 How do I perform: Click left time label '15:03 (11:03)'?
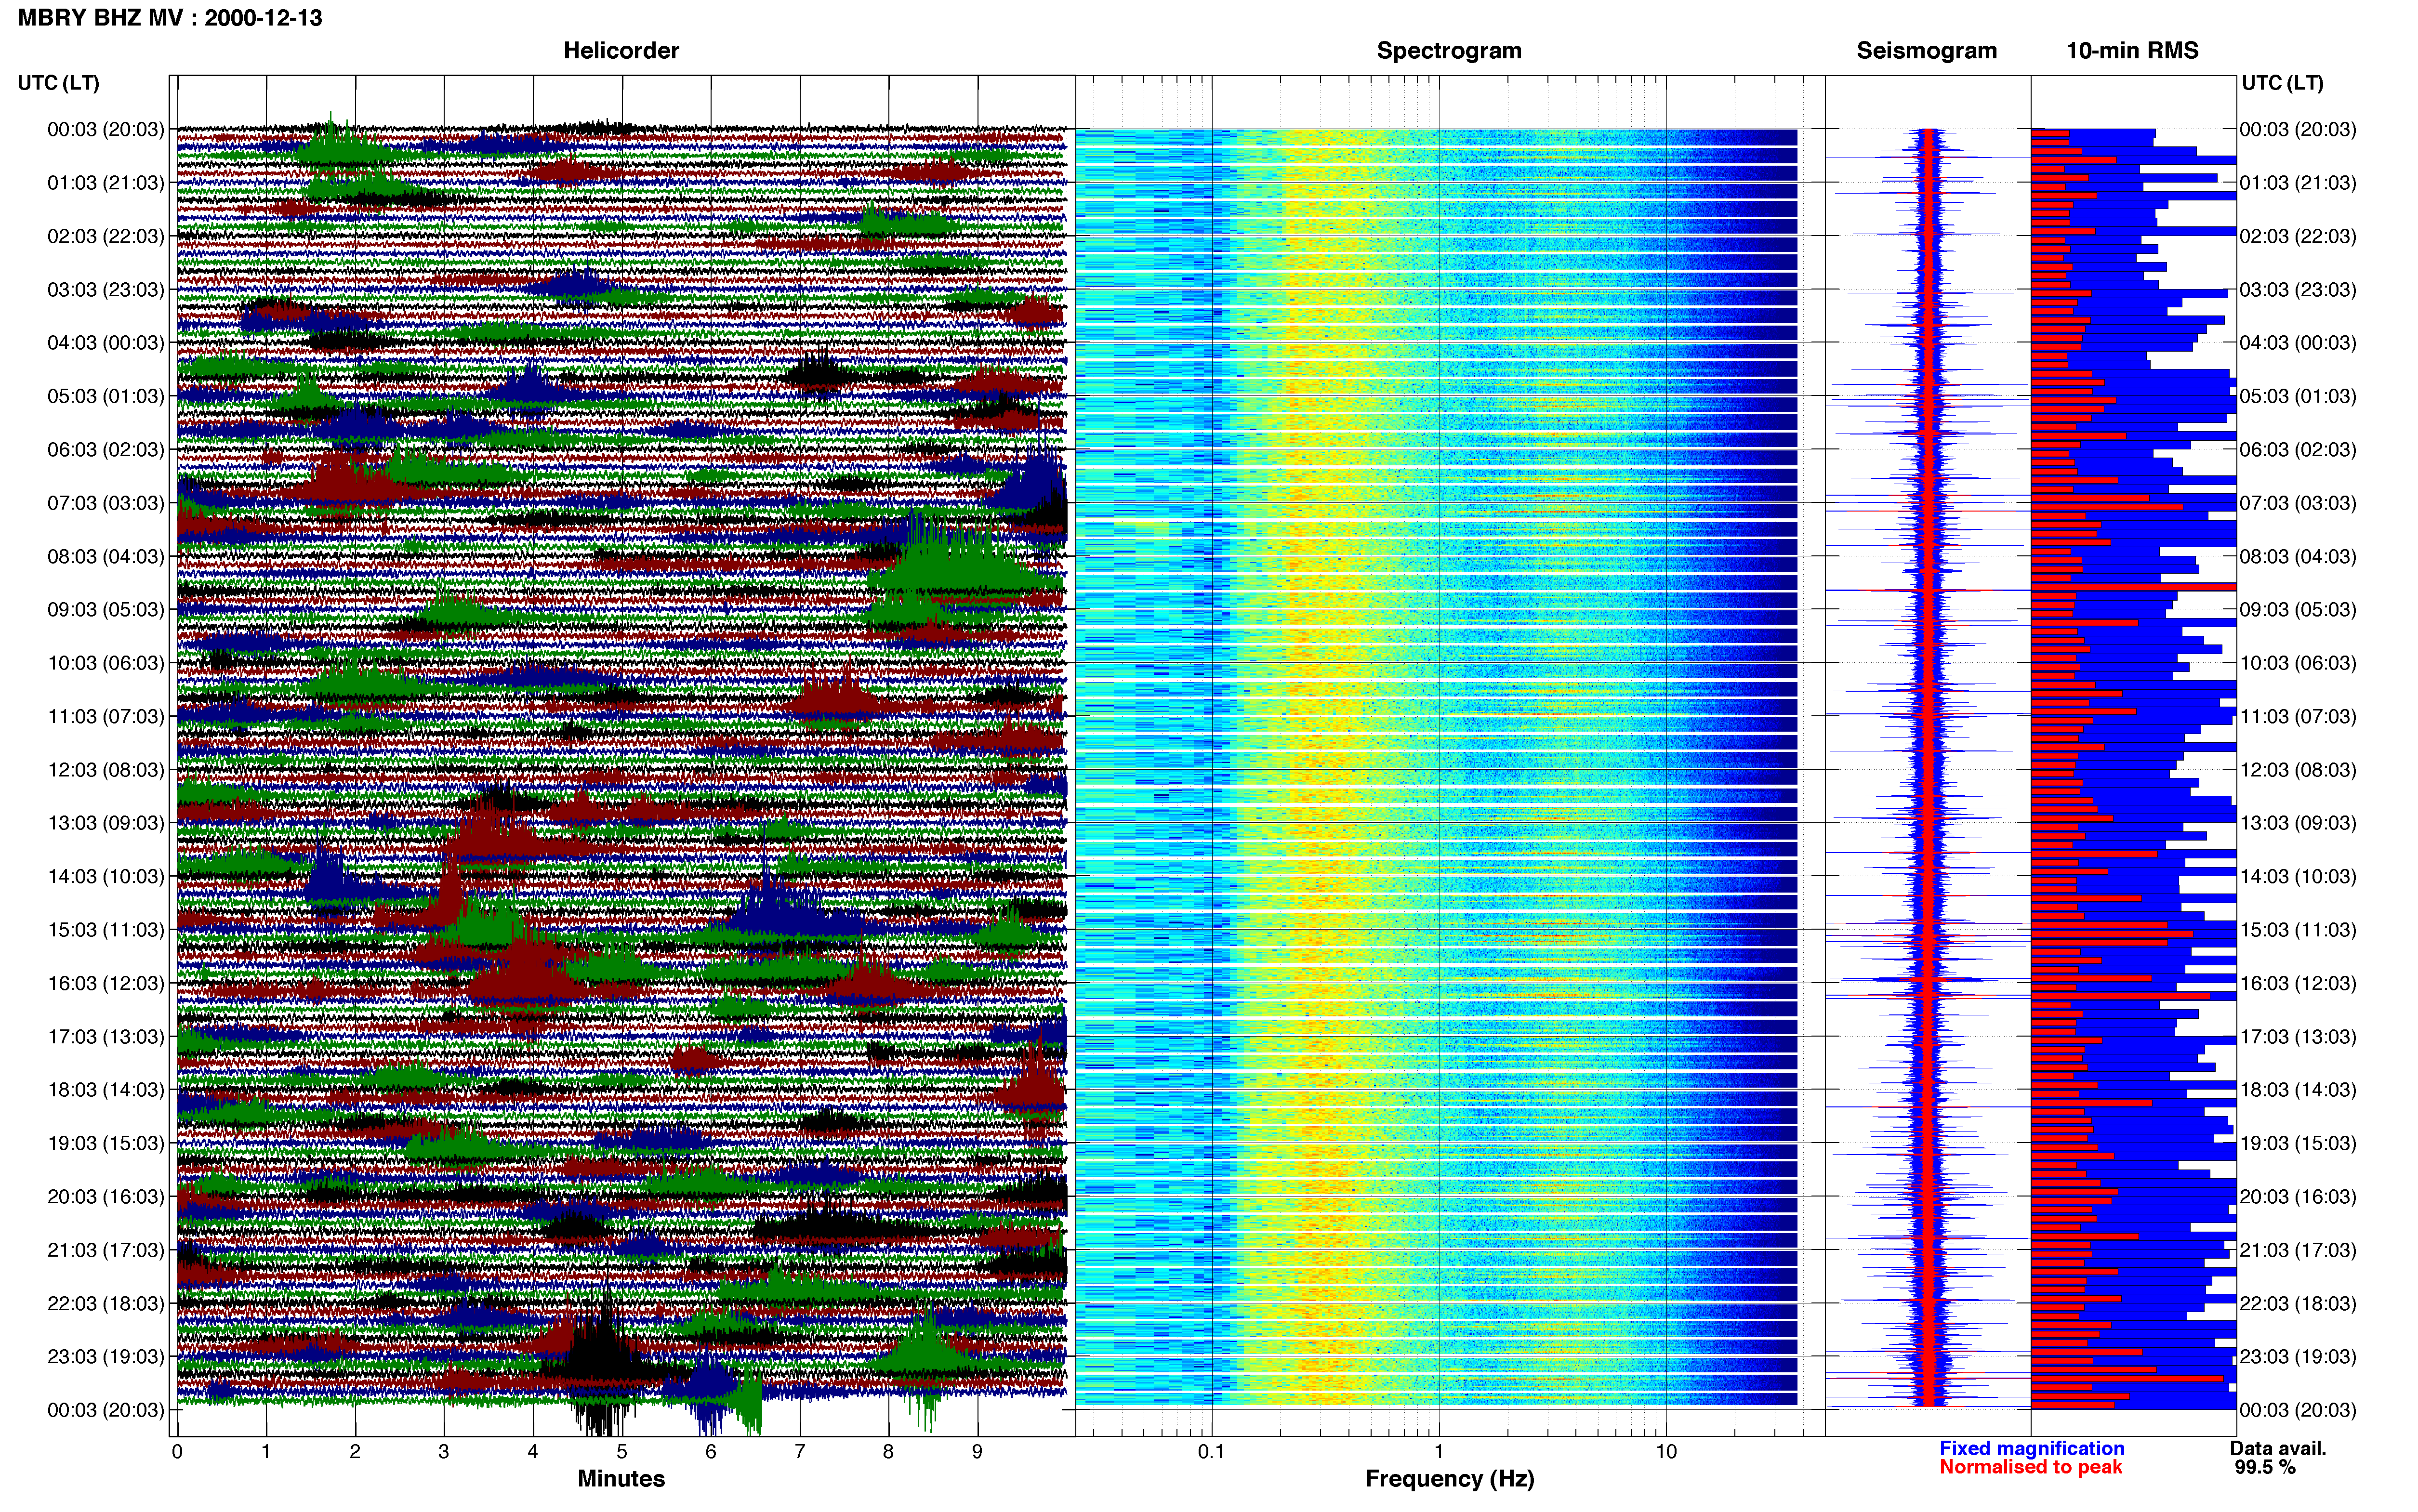pyautogui.click(x=105, y=930)
